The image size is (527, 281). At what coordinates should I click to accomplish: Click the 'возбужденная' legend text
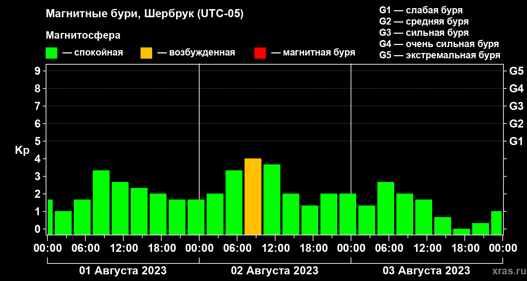(x=202, y=53)
